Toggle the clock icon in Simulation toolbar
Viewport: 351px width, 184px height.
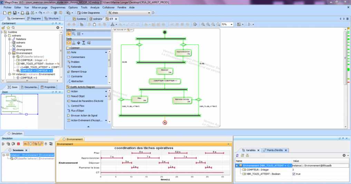tap(31, 144)
